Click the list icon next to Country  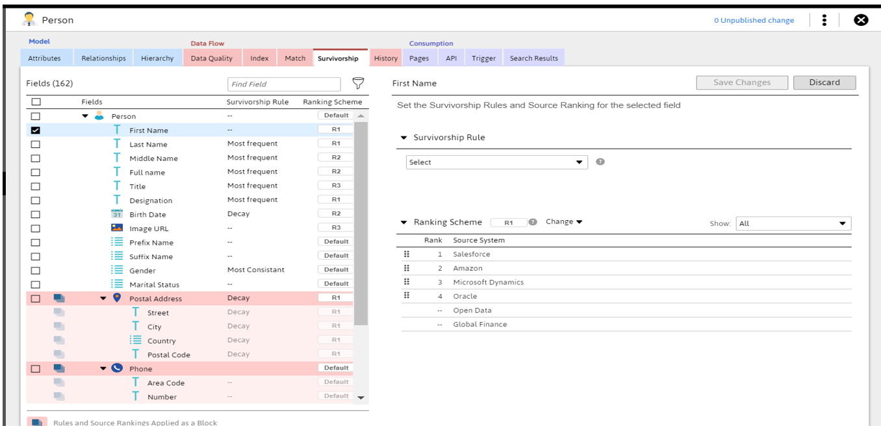(136, 340)
